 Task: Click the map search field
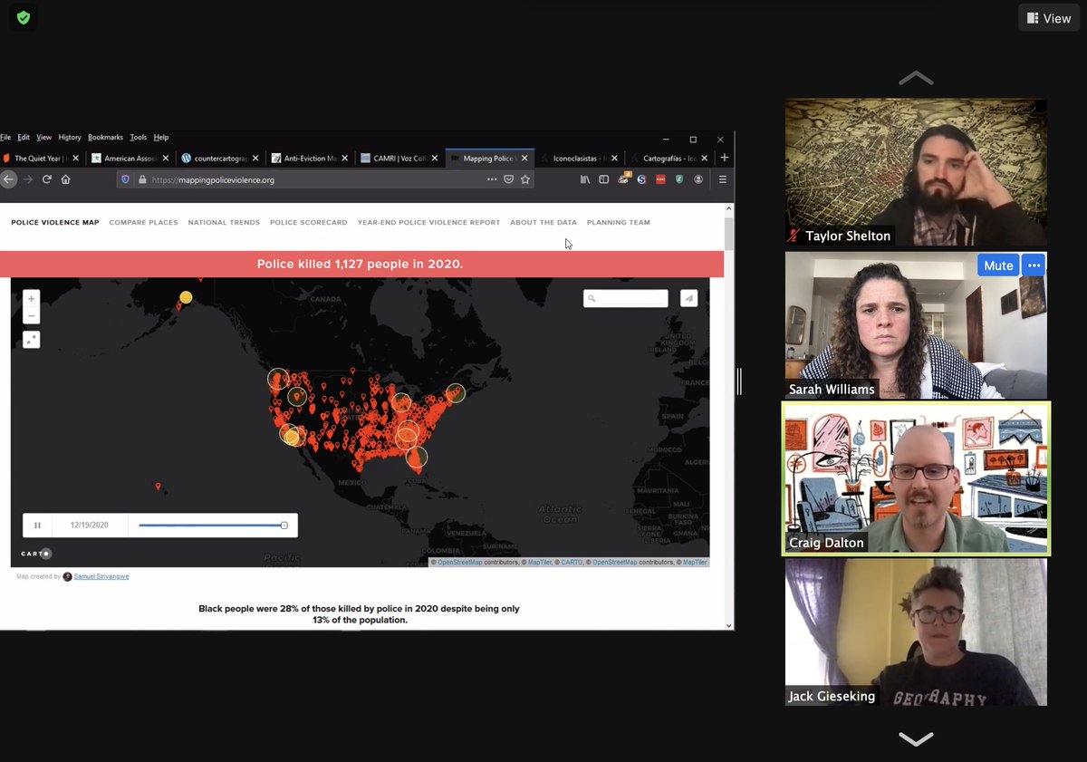pyautogui.click(x=626, y=298)
